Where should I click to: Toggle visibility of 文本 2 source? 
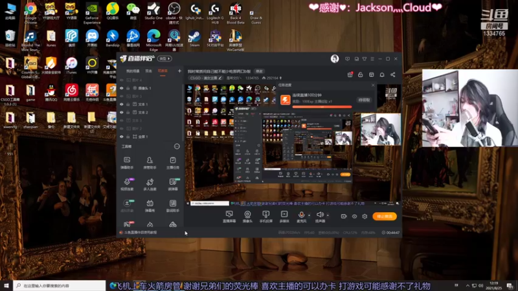(122, 113)
